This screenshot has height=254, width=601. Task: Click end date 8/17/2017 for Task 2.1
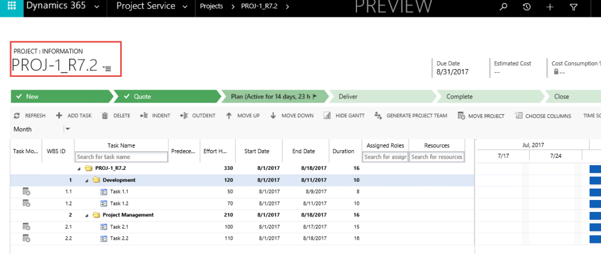tap(314, 227)
